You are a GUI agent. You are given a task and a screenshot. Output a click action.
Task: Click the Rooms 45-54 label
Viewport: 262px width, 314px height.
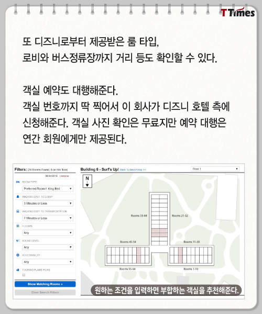(128, 242)
